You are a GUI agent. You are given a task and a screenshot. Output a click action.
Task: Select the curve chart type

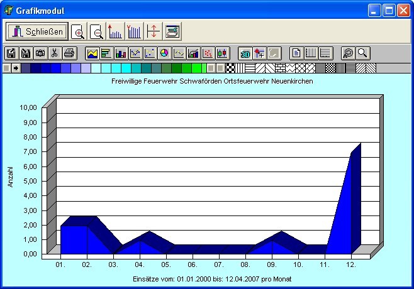click(179, 53)
